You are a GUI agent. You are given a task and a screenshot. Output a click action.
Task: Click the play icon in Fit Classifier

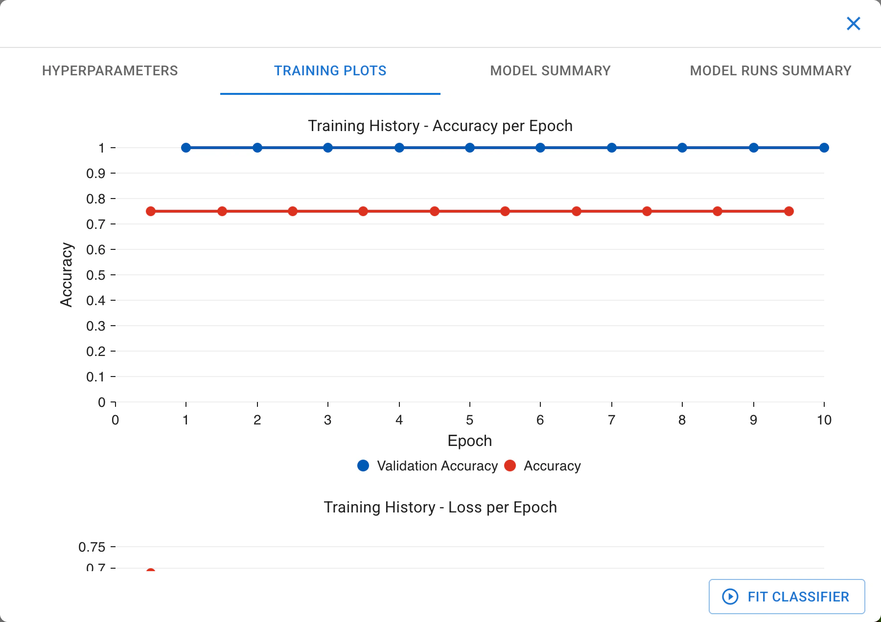point(730,597)
